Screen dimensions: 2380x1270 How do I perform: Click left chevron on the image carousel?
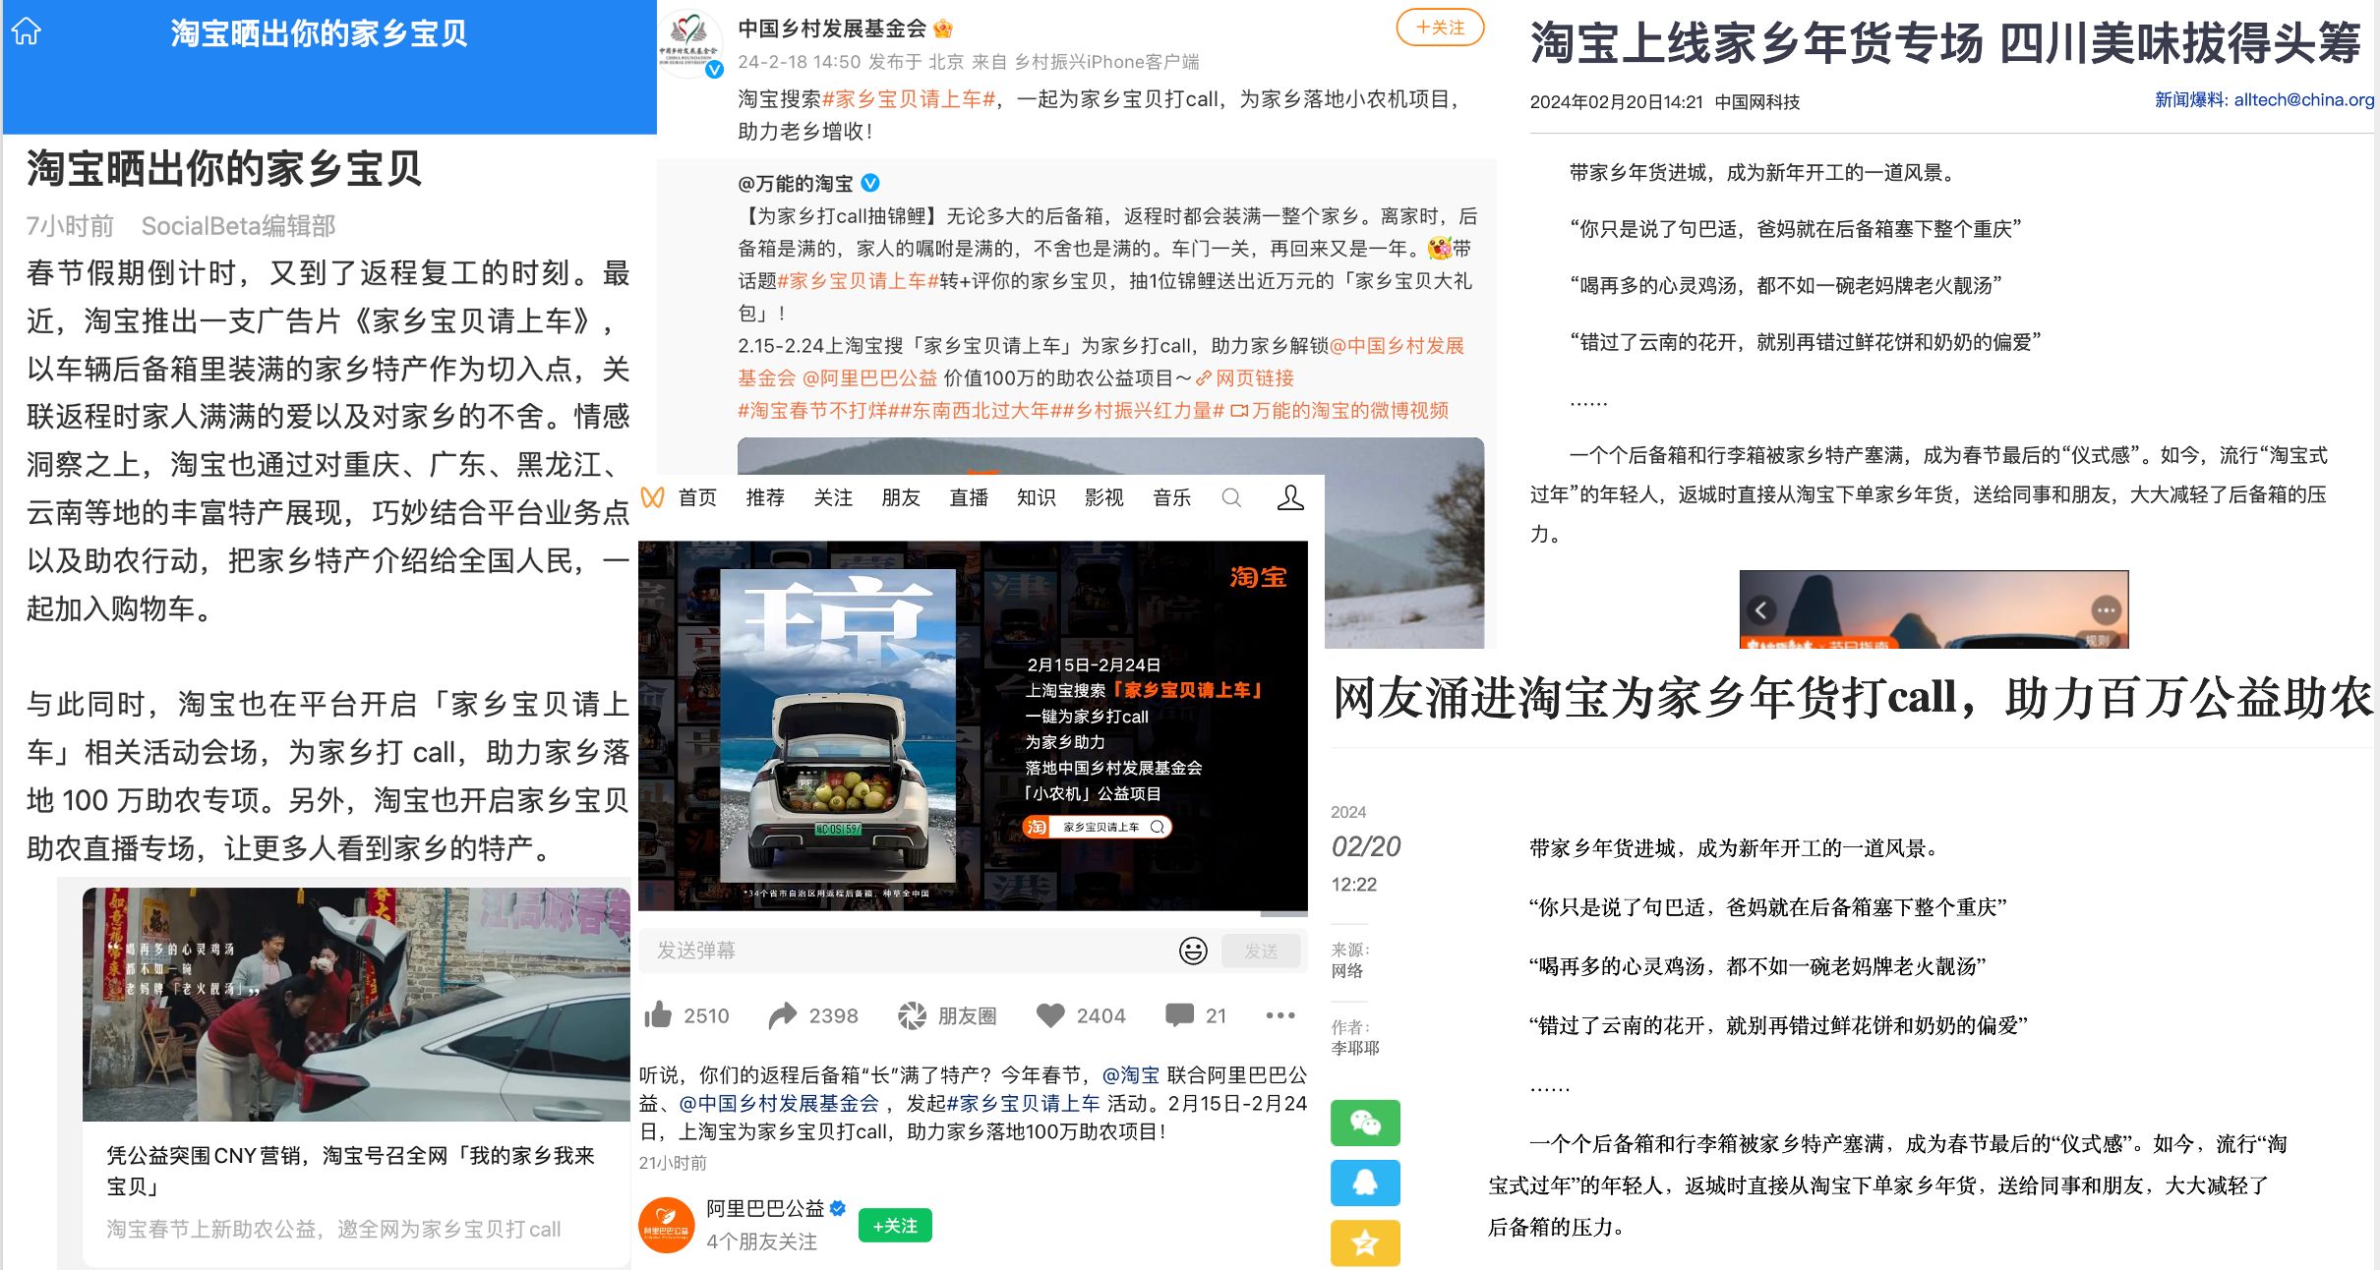[x=1761, y=610]
